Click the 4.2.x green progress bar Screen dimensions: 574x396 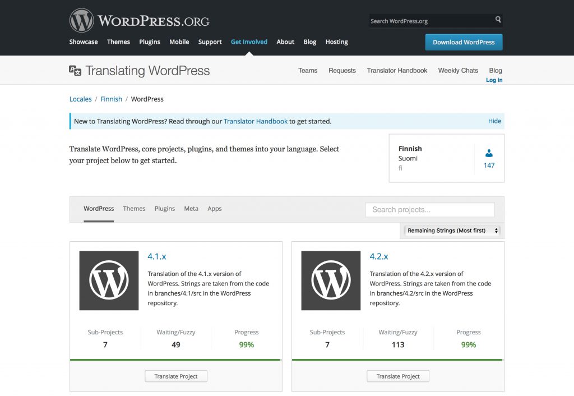397,360
